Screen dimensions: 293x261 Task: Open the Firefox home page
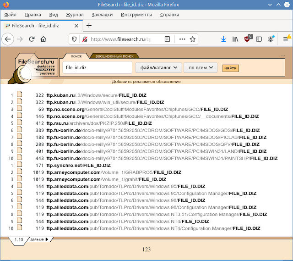43,39
